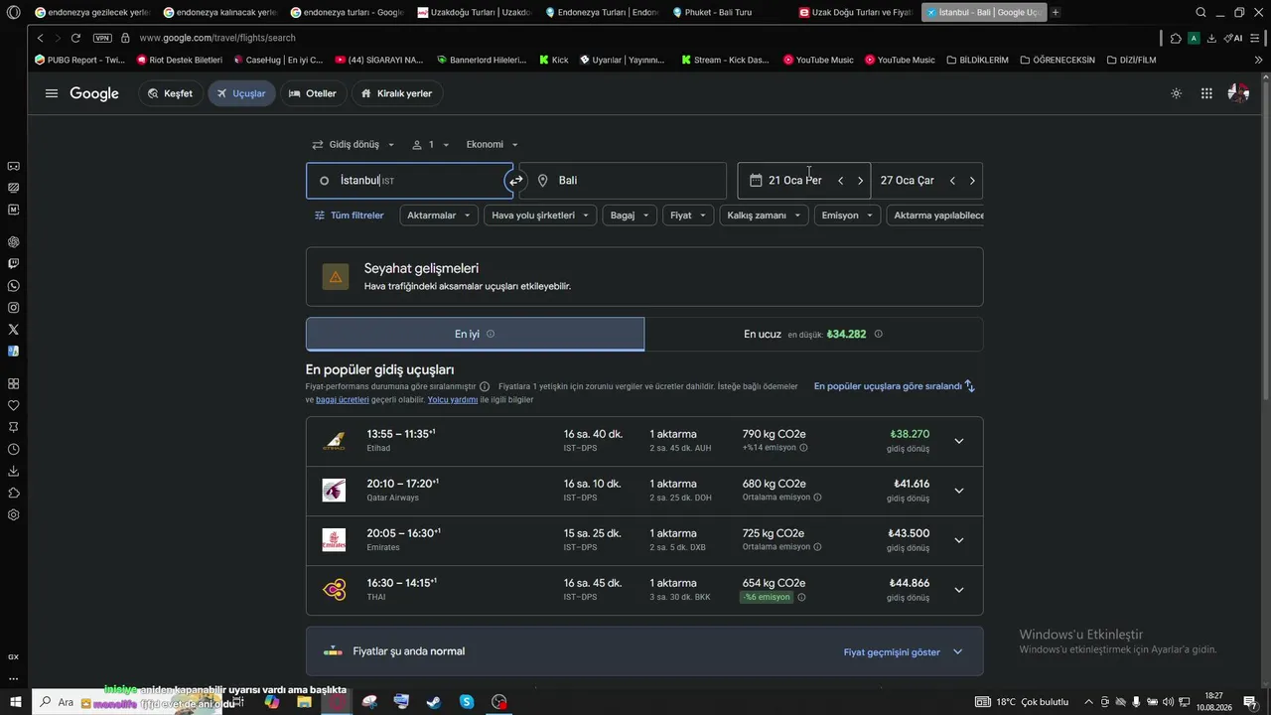Select previous day for return date 27 Oca
Image resolution: width=1271 pixels, height=715 pixels.
pyautogui.click(x=952, y=181)
